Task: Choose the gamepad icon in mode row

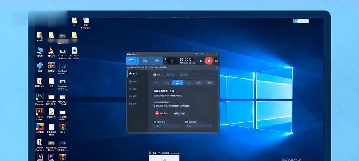Action: pyautogui.click(x=198, y=83)
